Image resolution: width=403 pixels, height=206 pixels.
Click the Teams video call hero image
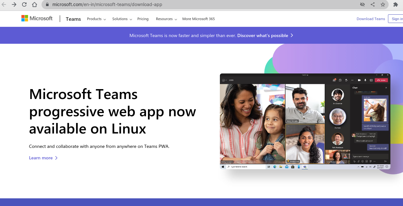click(x=305, y=121)
